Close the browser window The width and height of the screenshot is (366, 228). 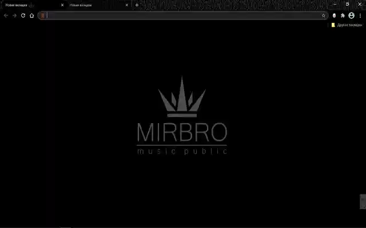coord(360,4)
